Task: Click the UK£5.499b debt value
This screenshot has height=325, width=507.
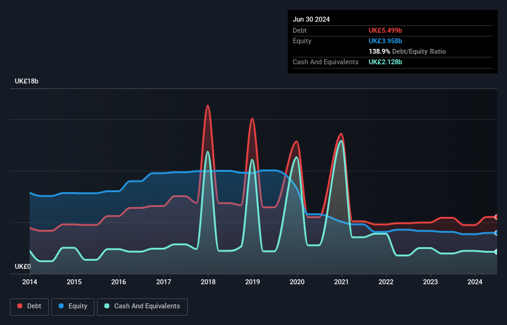Action: [x=385, y=30]
